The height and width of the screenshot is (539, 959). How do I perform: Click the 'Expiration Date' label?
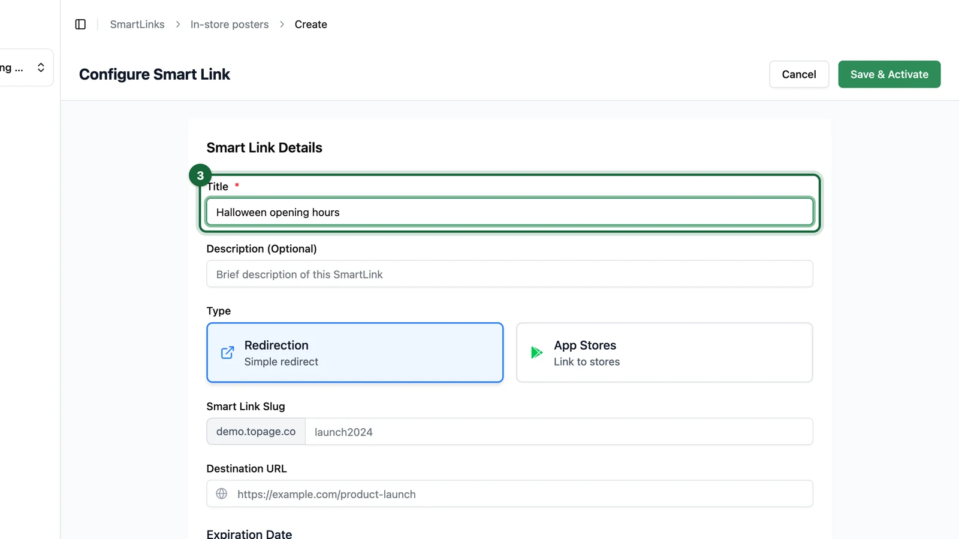point(249,534)
